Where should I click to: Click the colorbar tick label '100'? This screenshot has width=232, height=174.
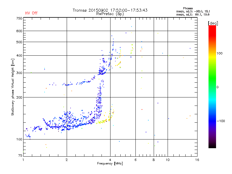[x=220, y=53]
